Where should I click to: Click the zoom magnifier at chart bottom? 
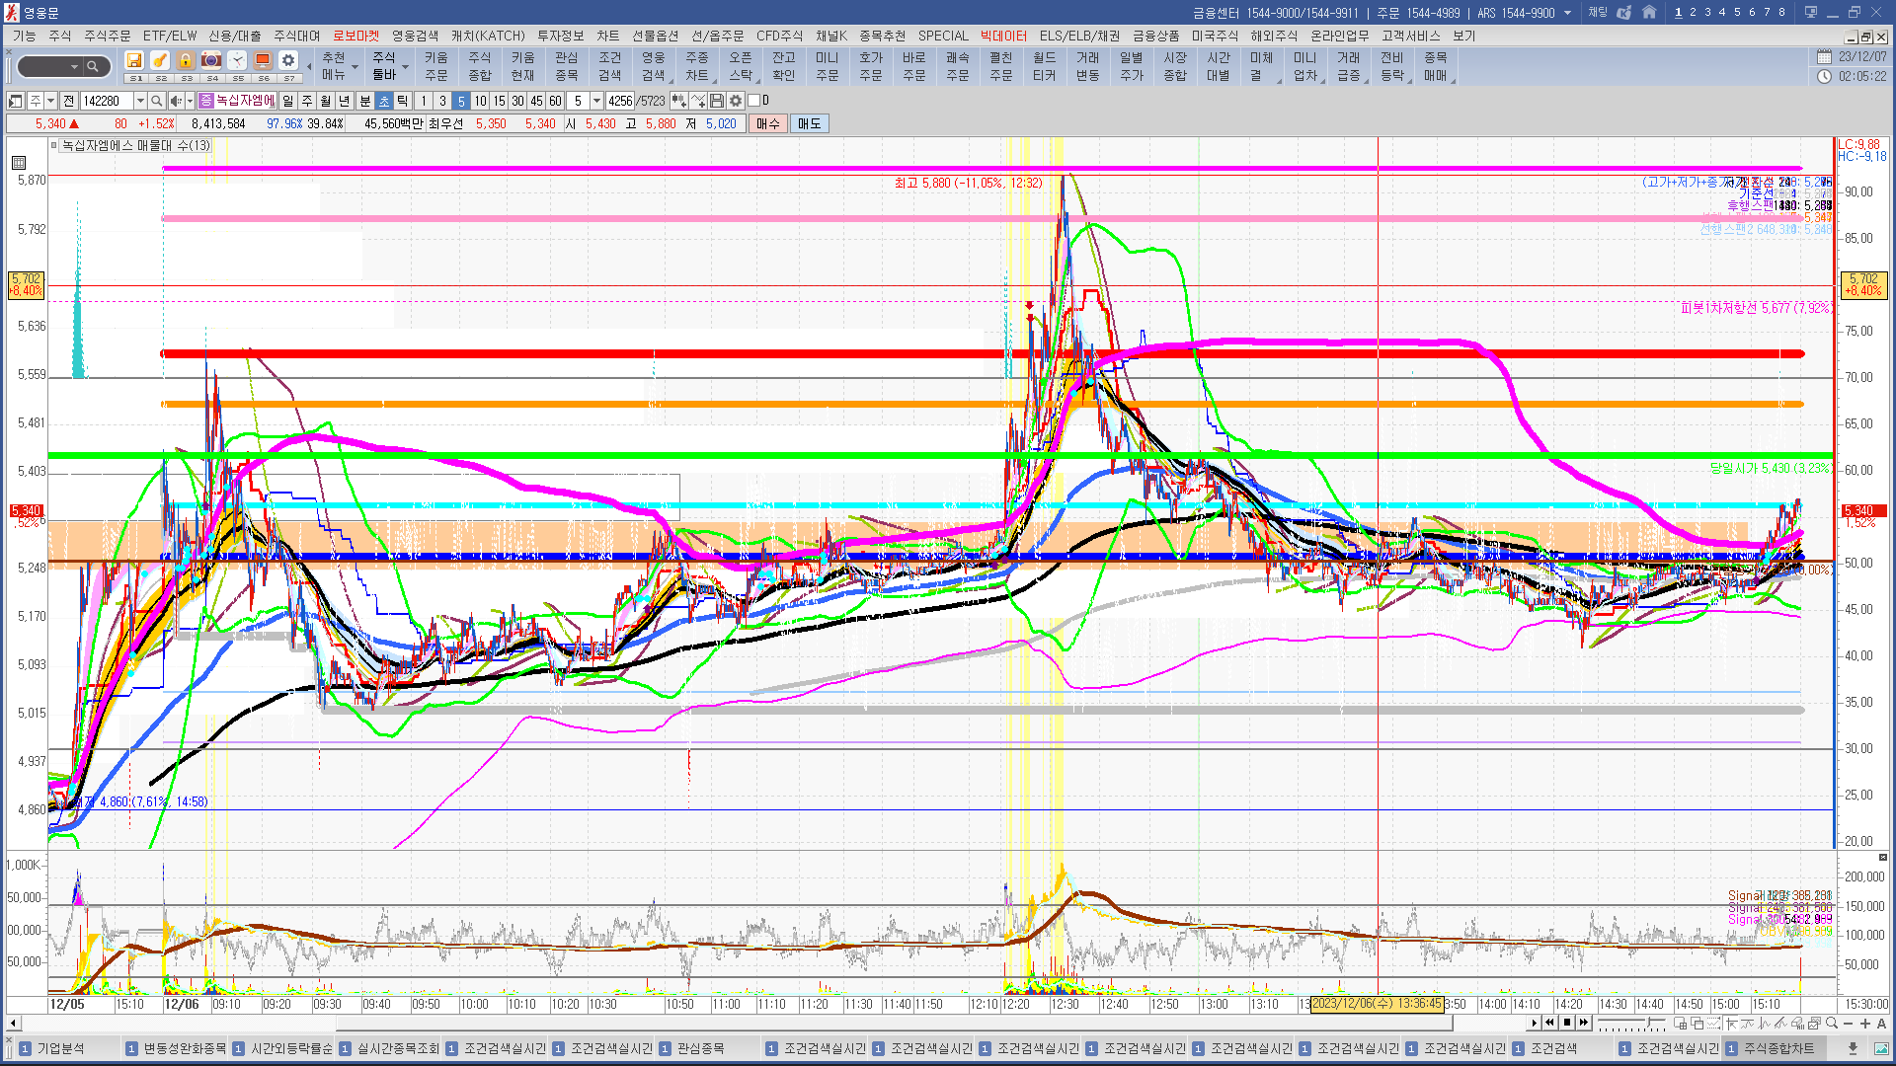pos(1831,1024)
